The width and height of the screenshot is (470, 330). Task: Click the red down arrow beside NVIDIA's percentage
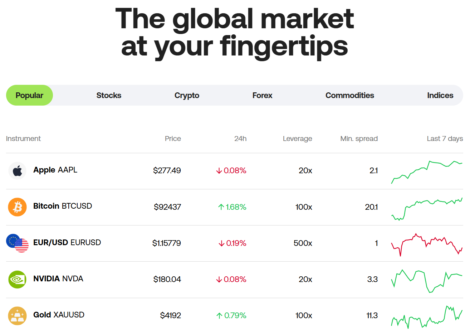(219, 279)
